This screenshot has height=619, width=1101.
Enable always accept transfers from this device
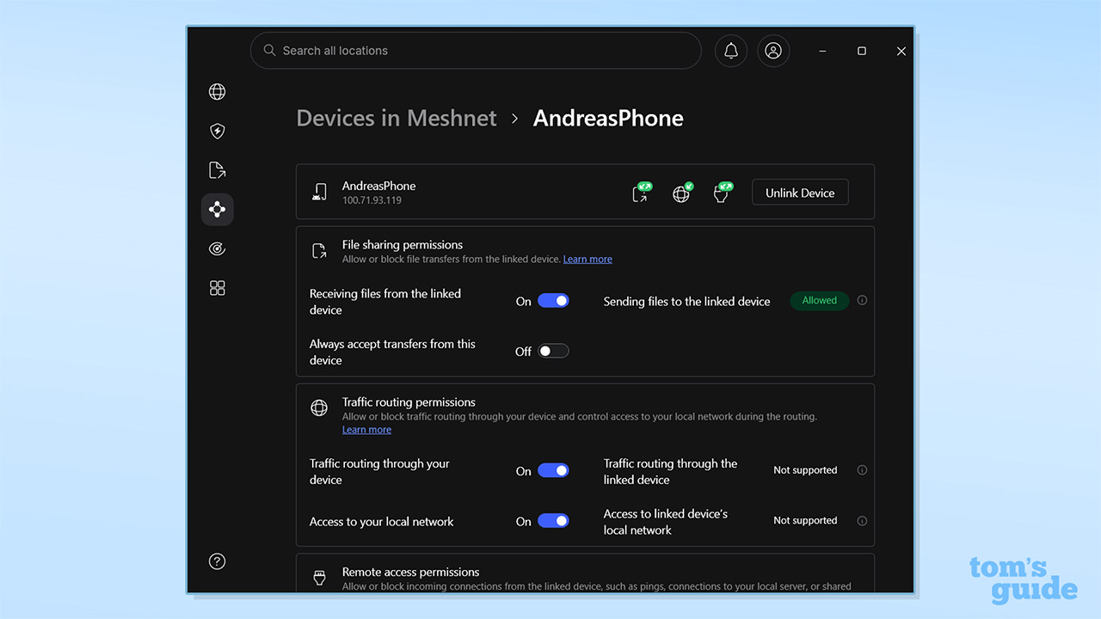pos(553,350)
